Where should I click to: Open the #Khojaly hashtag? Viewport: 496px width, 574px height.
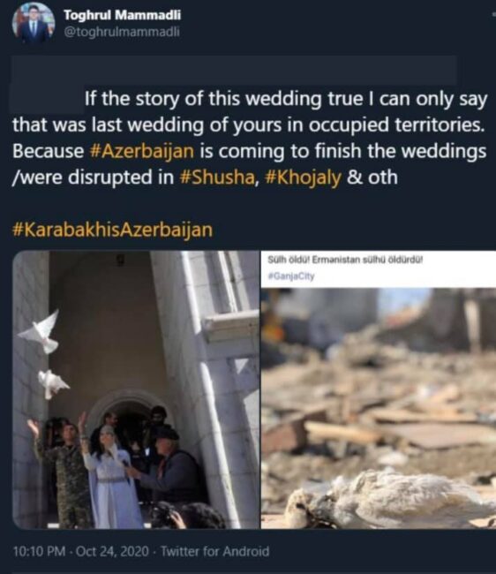(x=302, y=177)
